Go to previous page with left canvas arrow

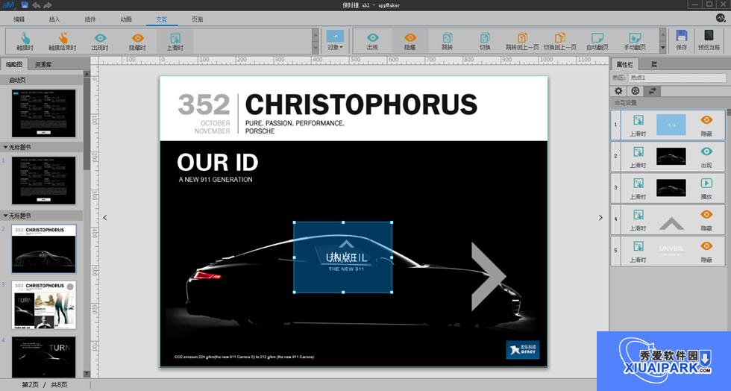(x=105, y=217)
